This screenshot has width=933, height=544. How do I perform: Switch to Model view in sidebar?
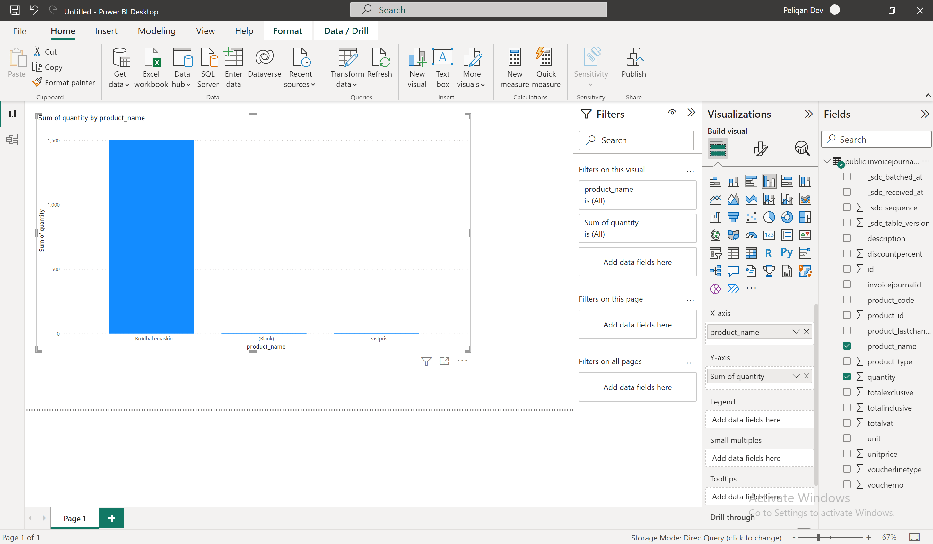tap(12, 140)
